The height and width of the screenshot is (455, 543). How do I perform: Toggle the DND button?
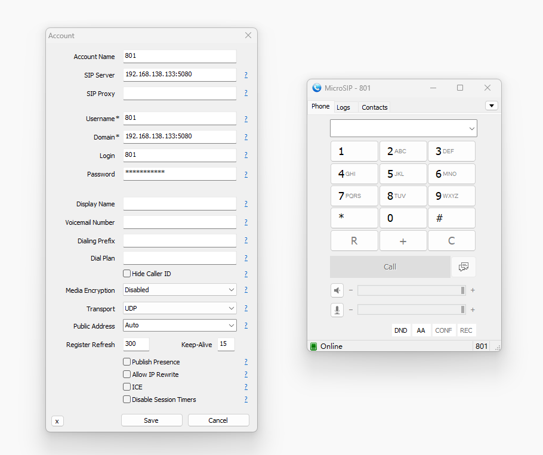click(x=401, y=330)
